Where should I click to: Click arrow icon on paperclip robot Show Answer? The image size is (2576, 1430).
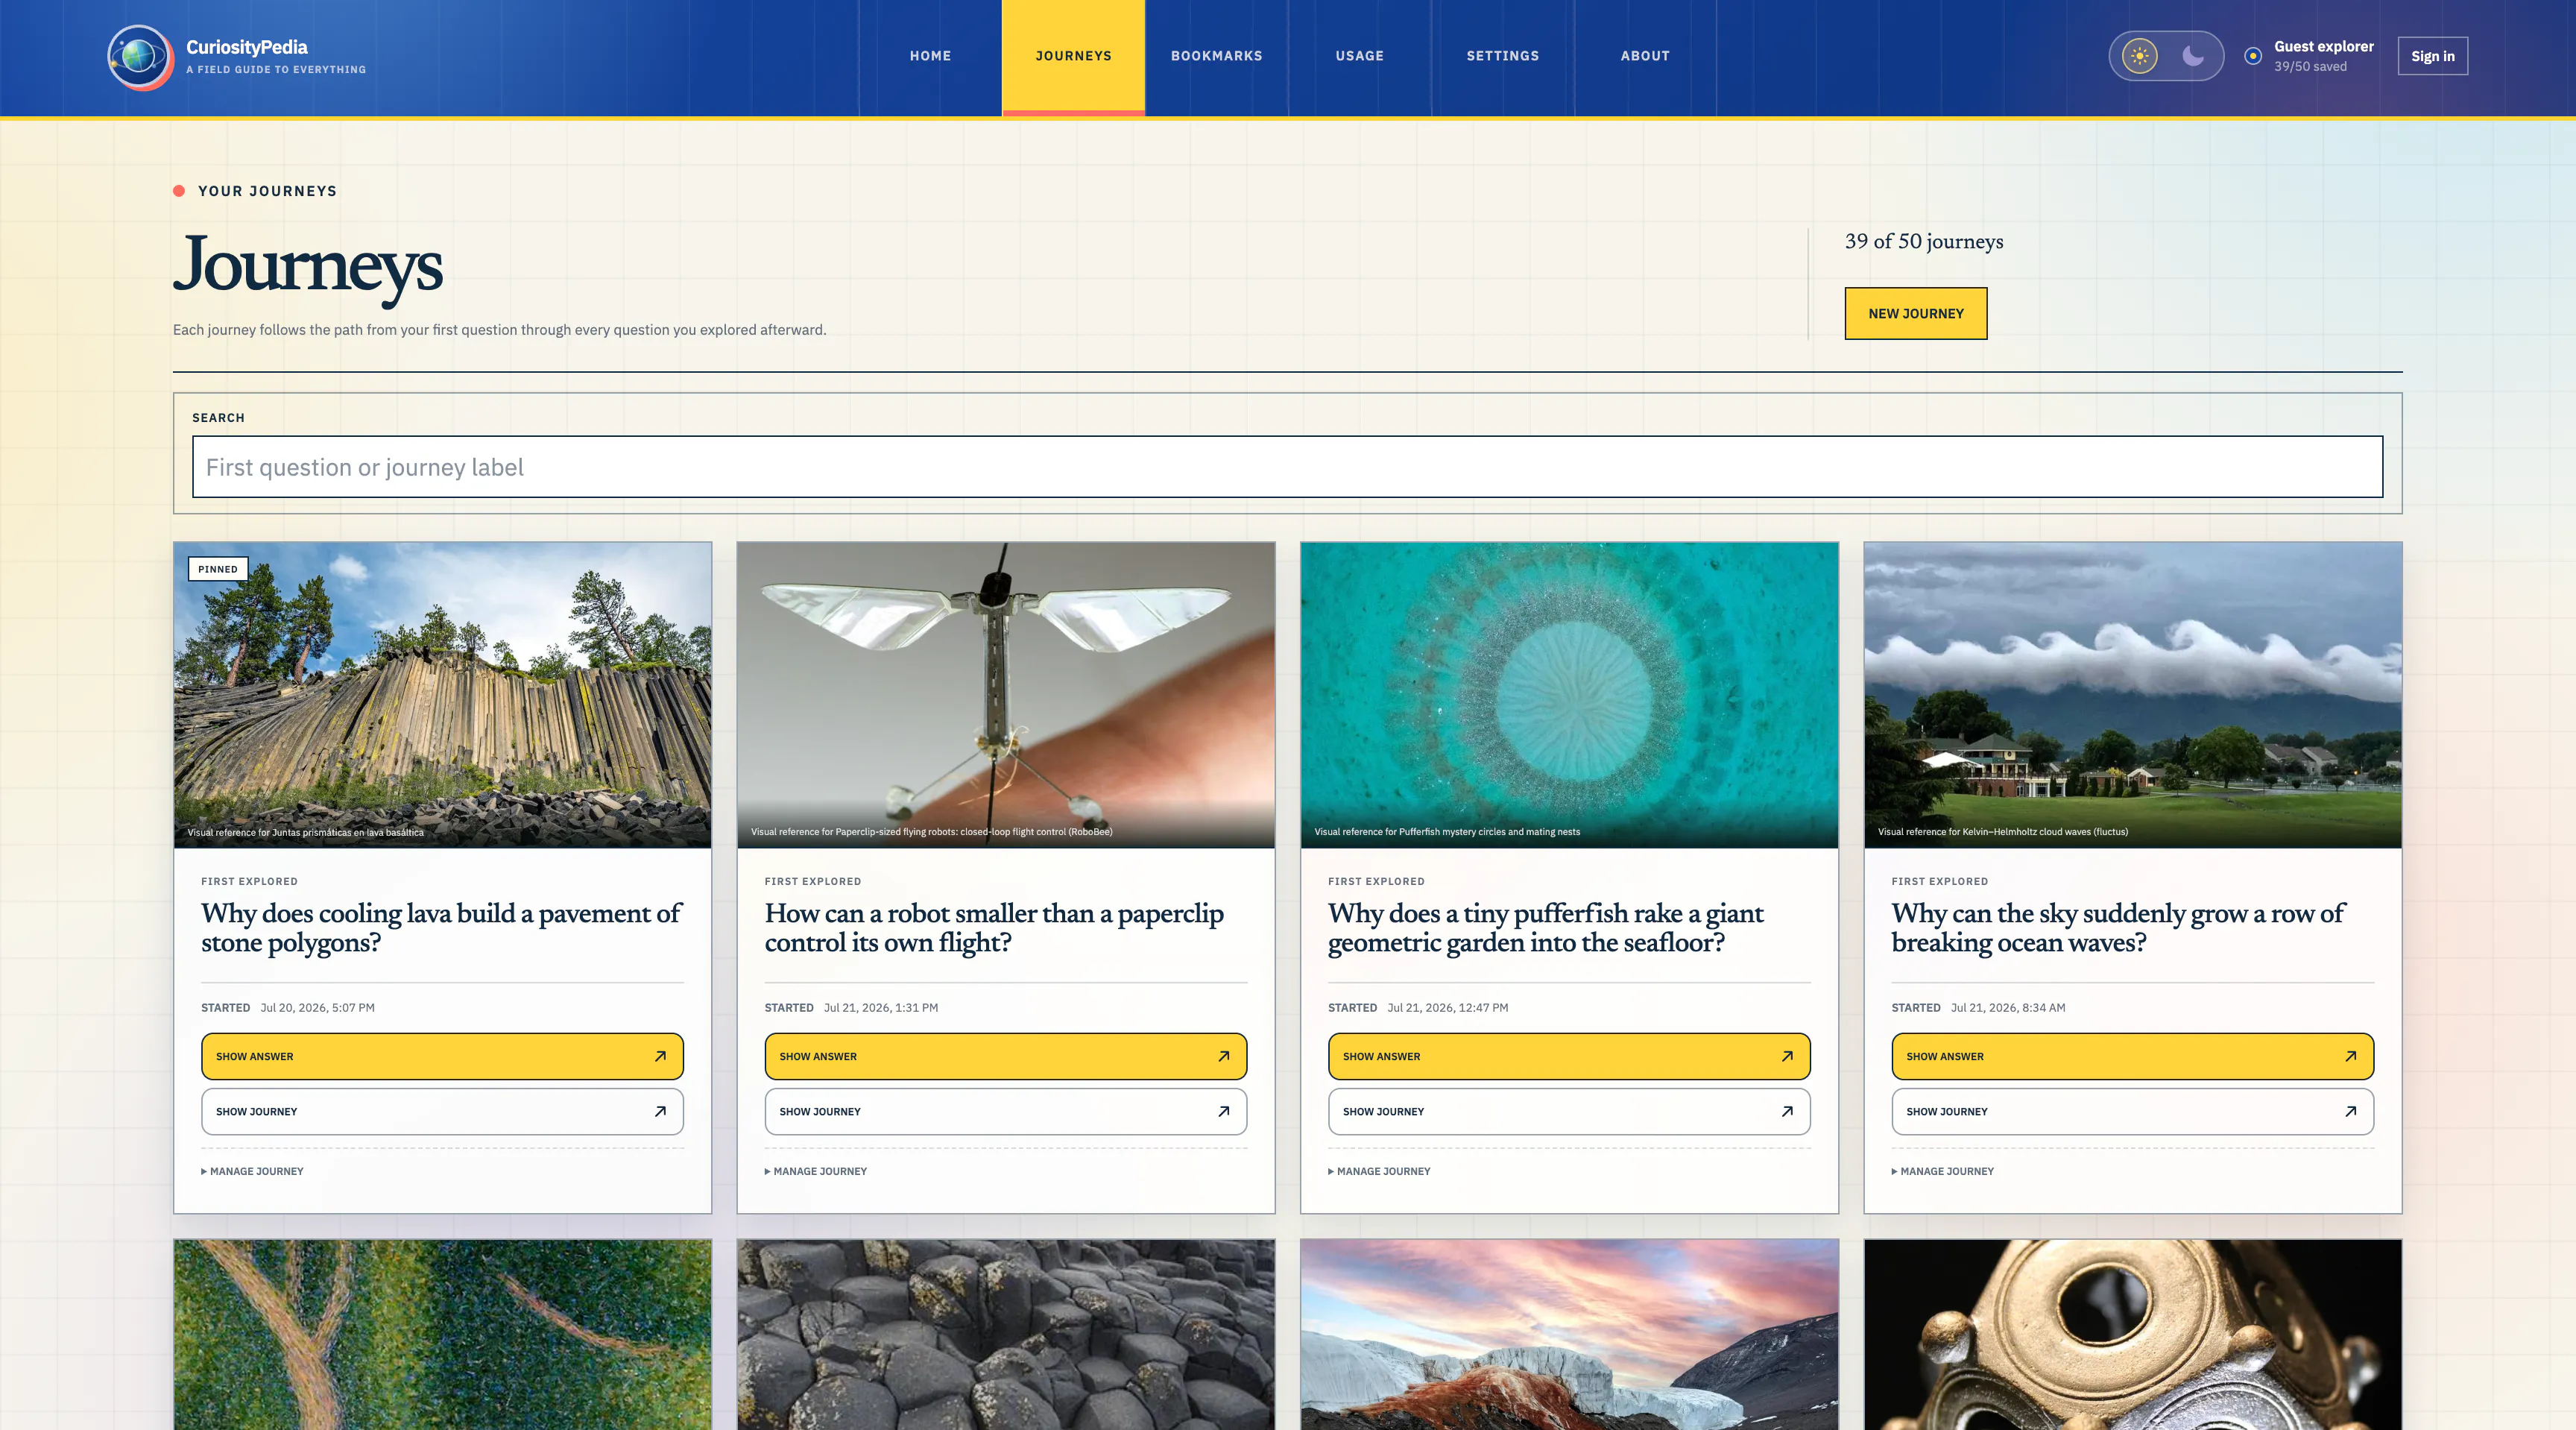[x=1223, y=1056]
